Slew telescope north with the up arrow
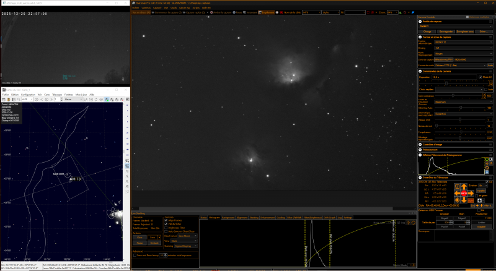 click(x=464, y=187)
